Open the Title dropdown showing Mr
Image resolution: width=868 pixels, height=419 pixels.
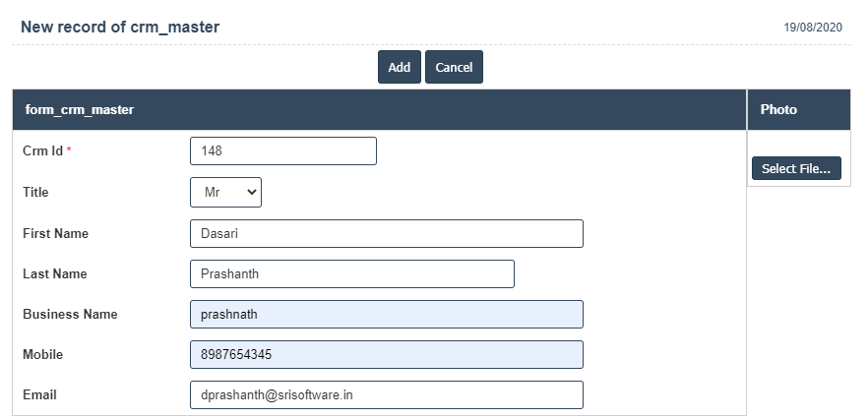point(225,193)
